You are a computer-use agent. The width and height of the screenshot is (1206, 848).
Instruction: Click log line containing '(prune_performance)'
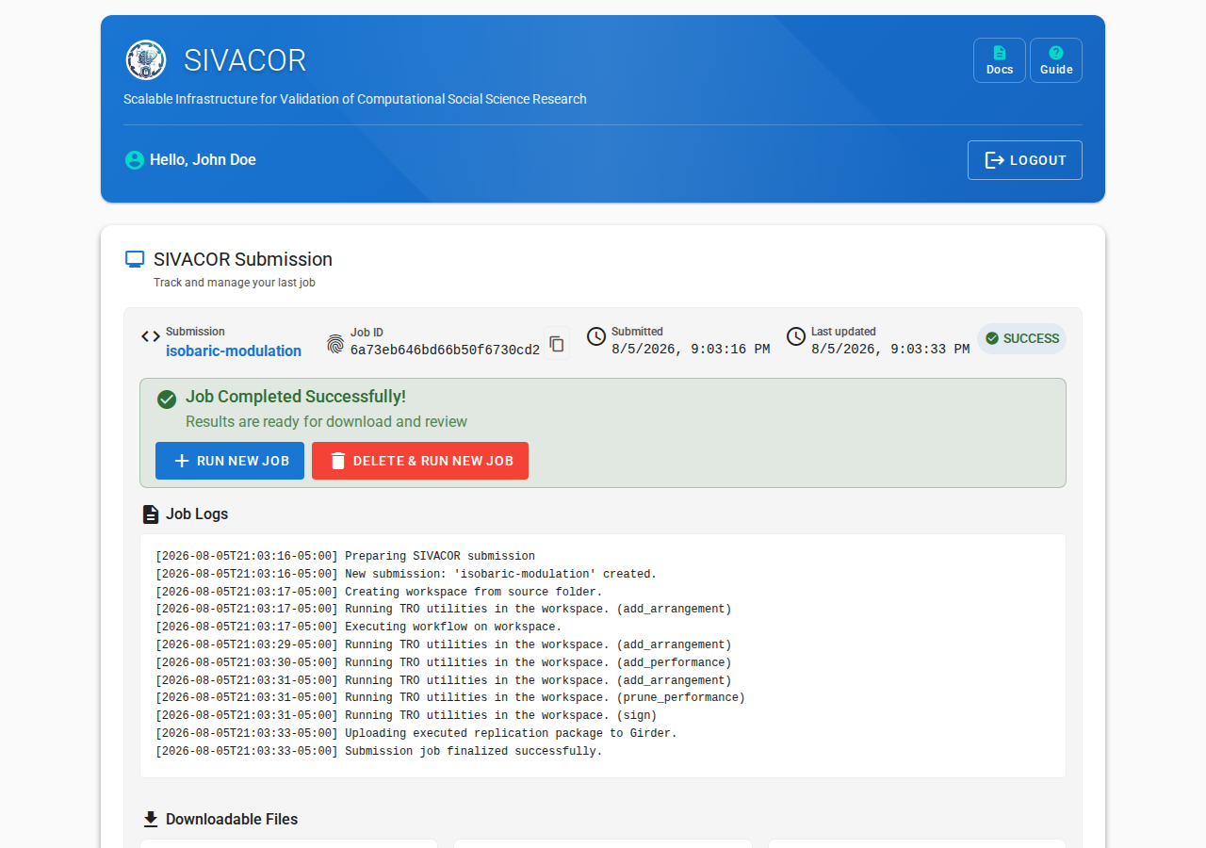pyautogui.click(x=450, y=697)
